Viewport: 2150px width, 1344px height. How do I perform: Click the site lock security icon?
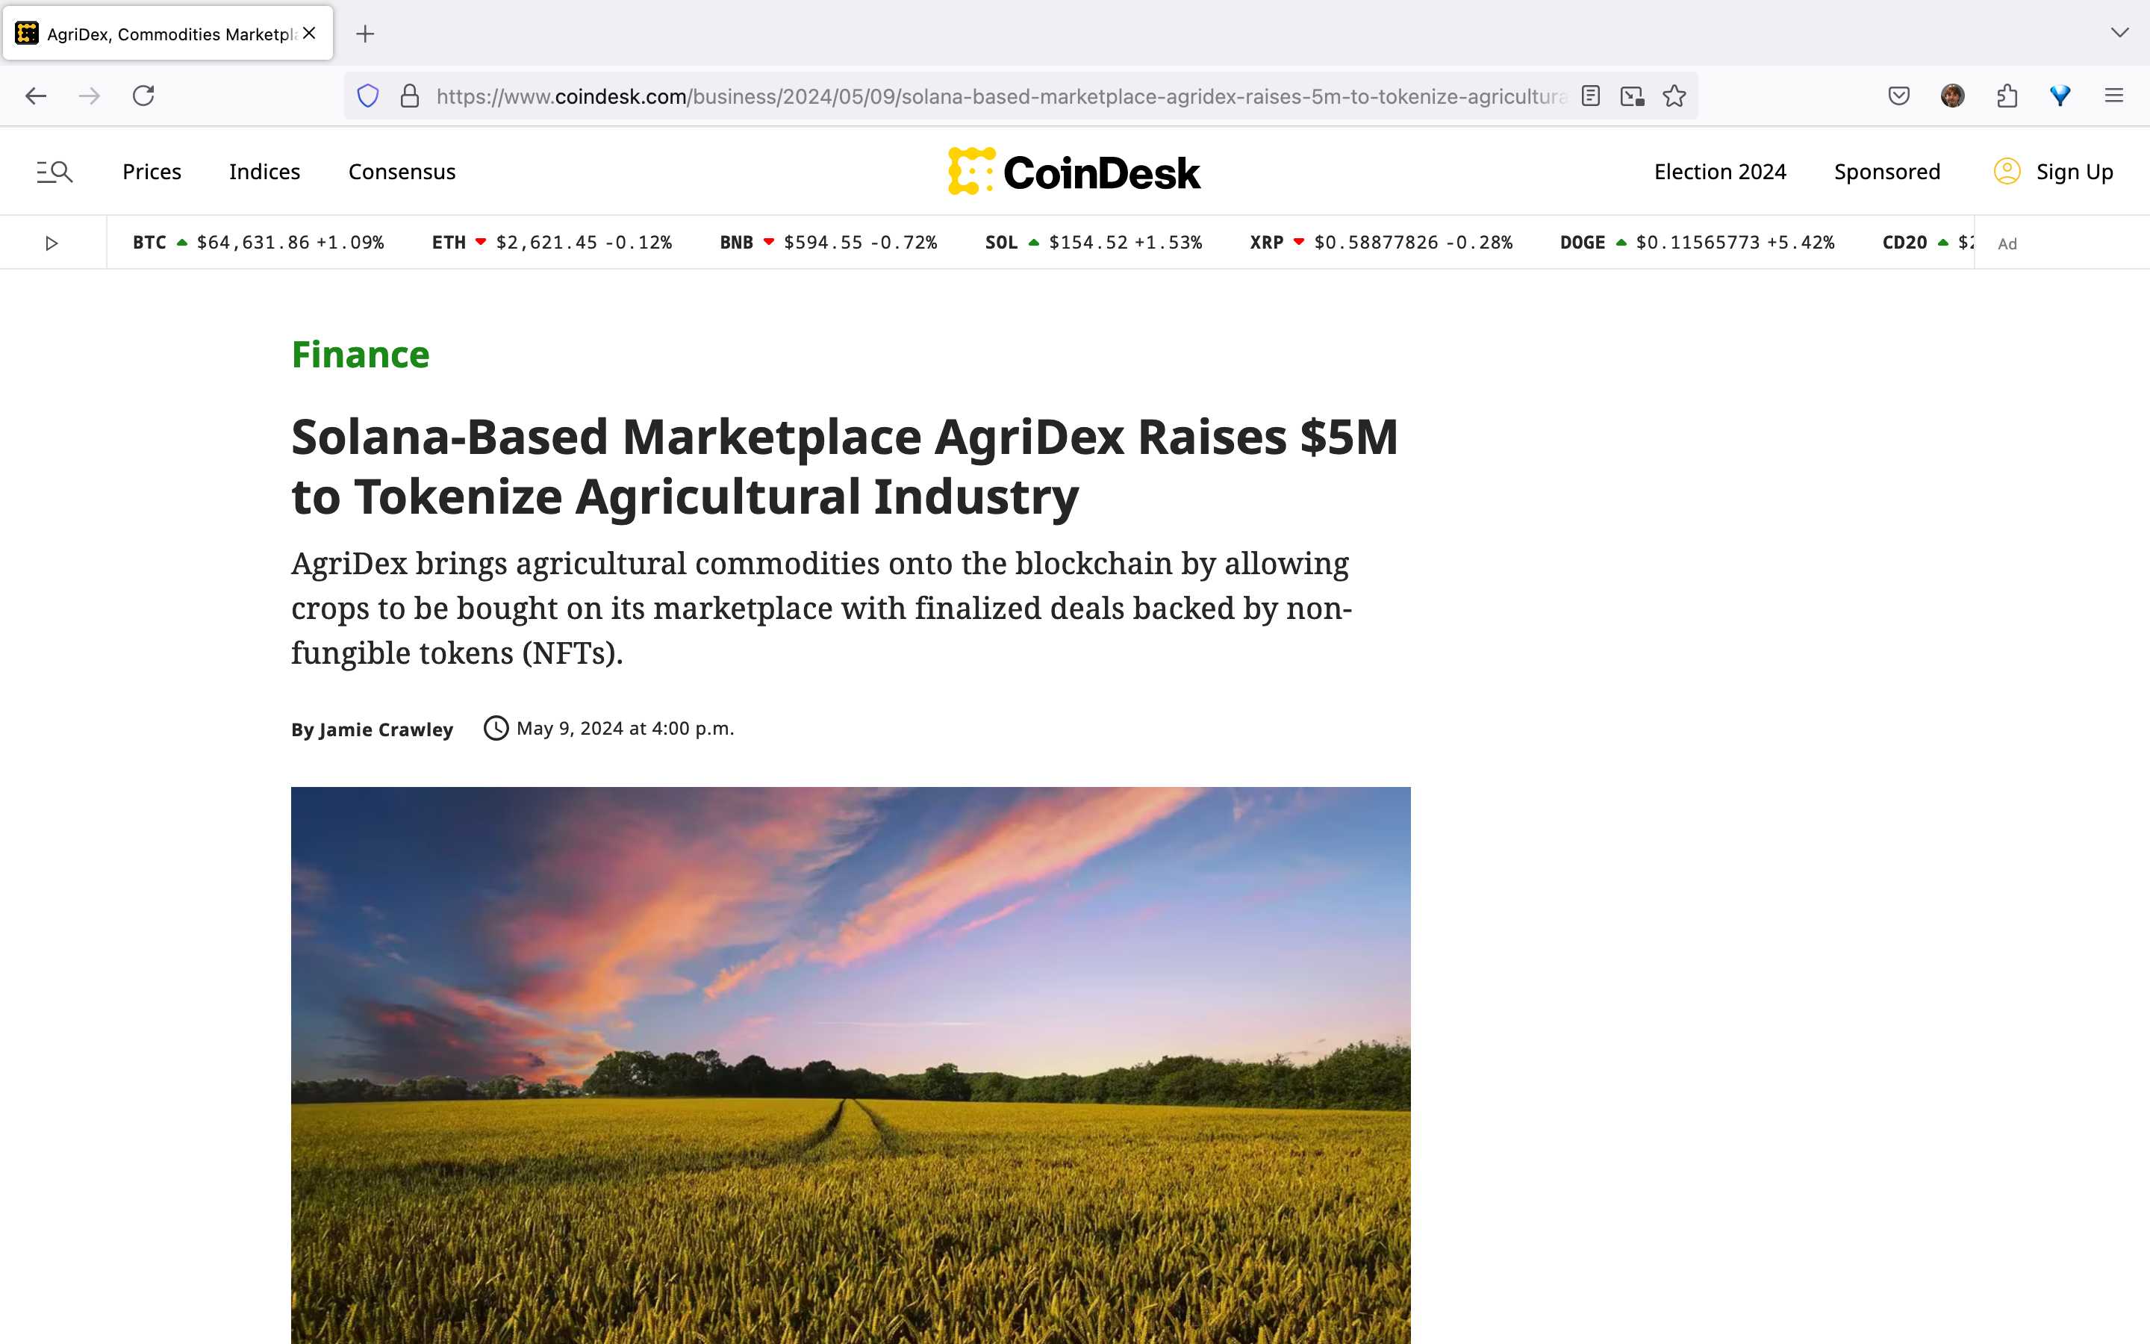click(x=410, y=96)
